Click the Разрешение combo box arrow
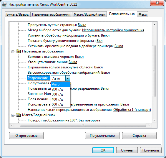166x158 pixels. pyautogui.click(x=68, y=78)
